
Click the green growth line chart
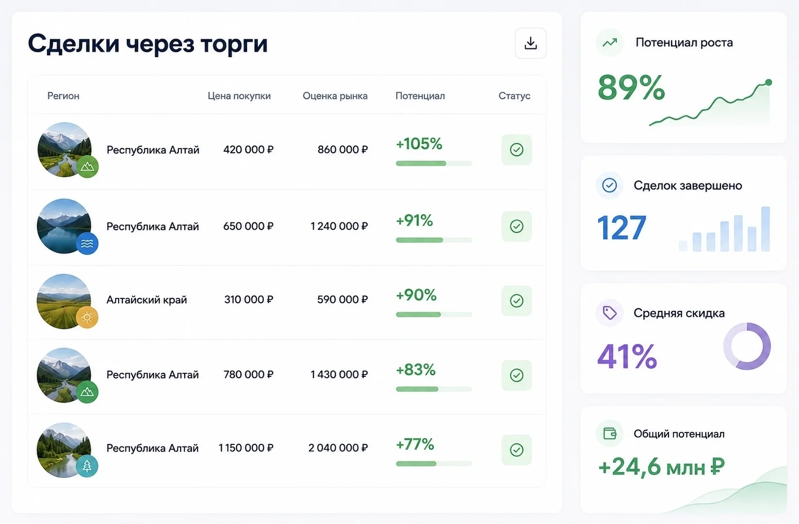click(710, 103)
